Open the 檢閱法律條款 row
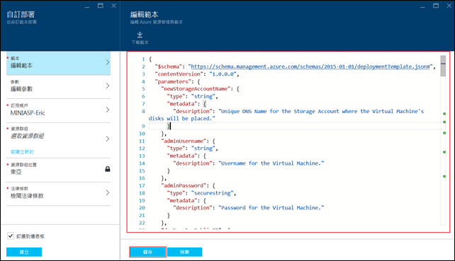This screenshot has width=455, height=261. [58, 192]
